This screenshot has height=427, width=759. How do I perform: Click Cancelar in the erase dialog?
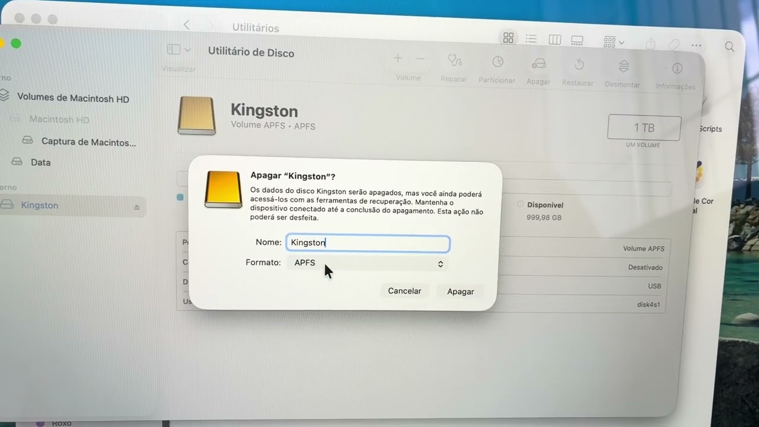[404, 291]
